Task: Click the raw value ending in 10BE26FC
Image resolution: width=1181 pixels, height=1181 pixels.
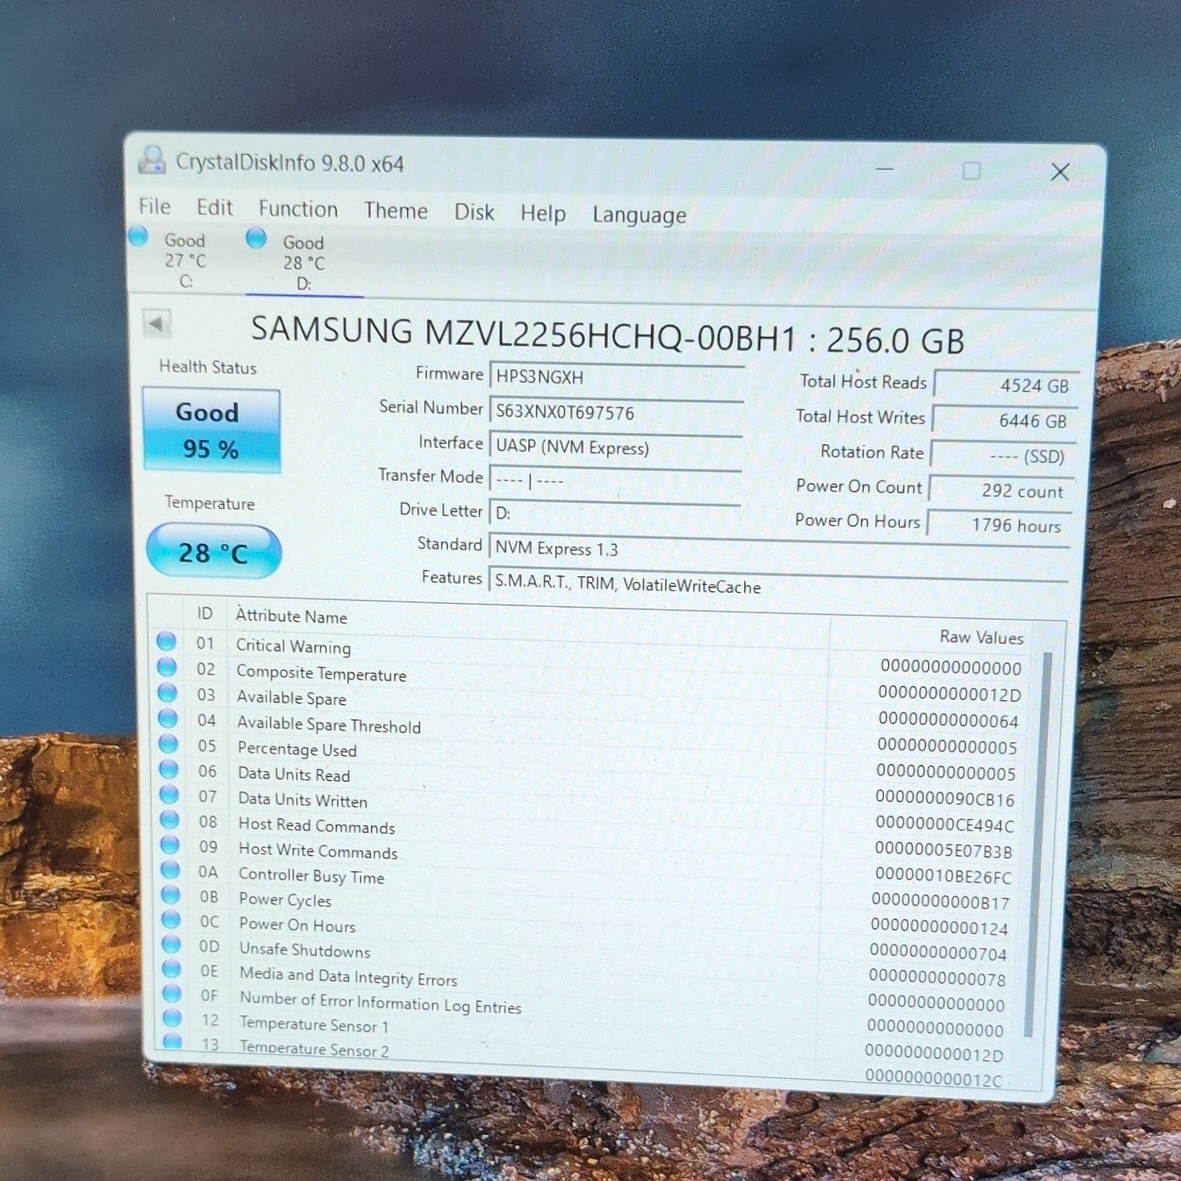Action: (942, 877)
